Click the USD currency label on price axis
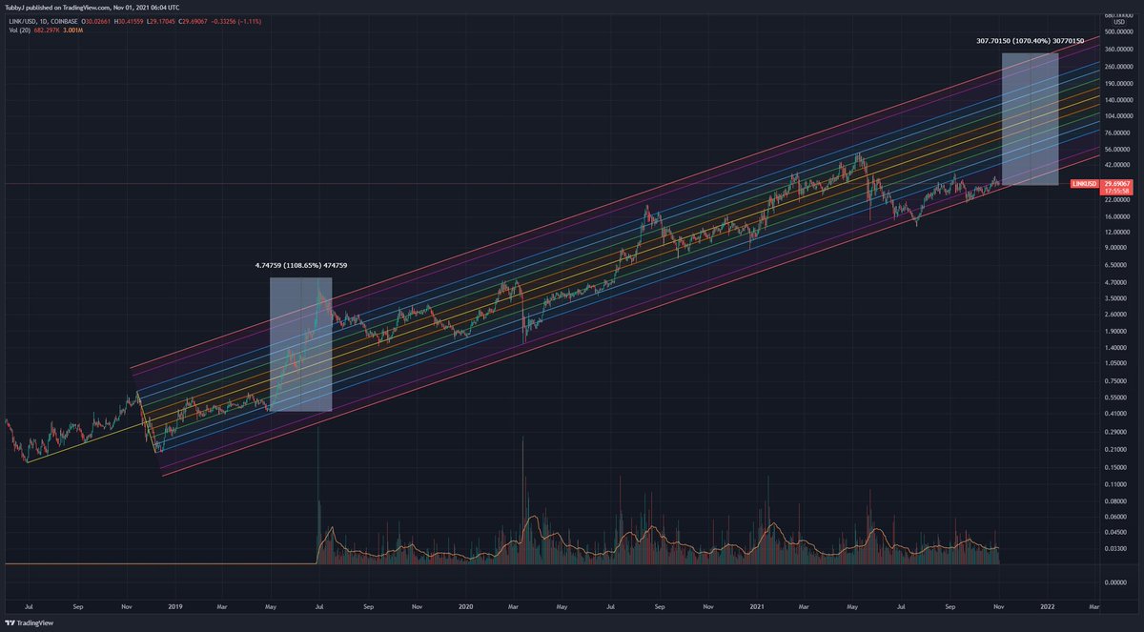 coord(1121,23)
